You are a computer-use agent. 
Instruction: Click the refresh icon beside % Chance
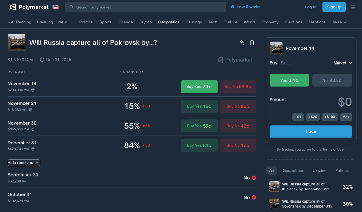pos(142,72)
